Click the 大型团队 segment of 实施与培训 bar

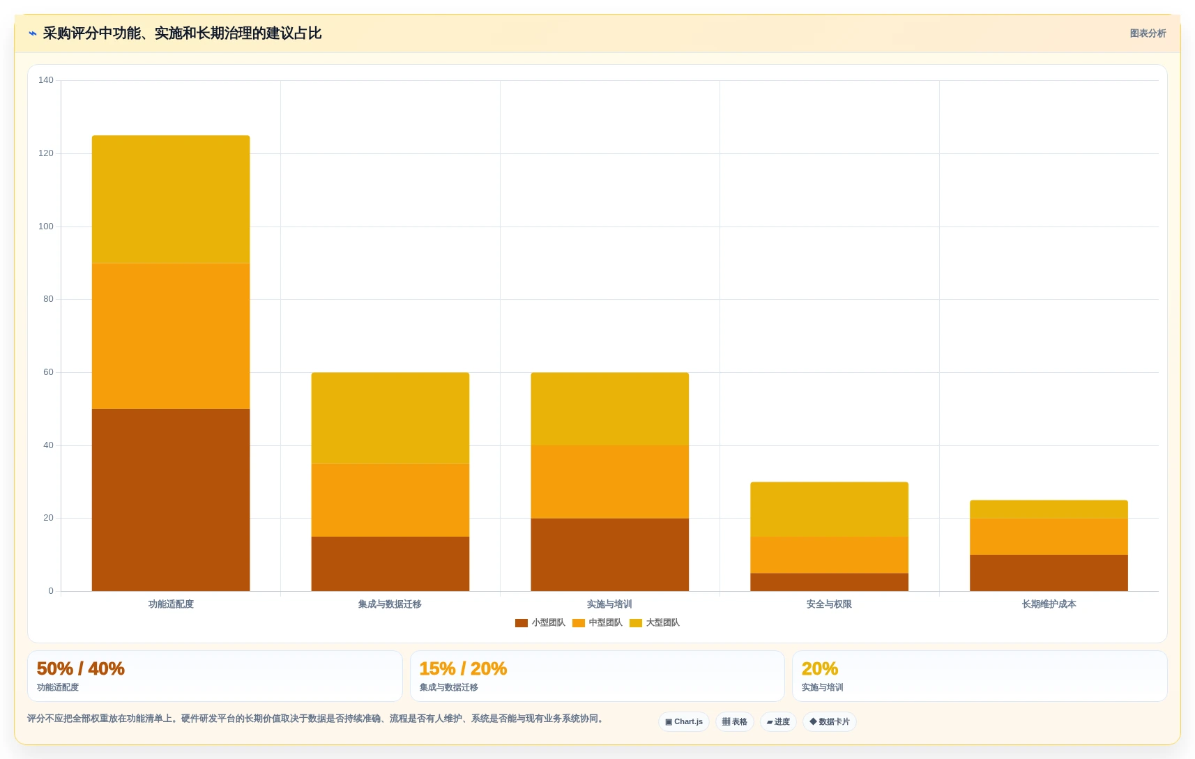click(x=610, y=409)
